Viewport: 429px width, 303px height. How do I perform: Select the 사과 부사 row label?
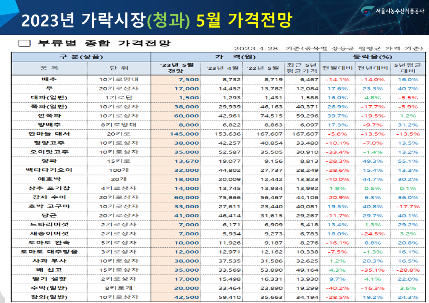point(49,261)
